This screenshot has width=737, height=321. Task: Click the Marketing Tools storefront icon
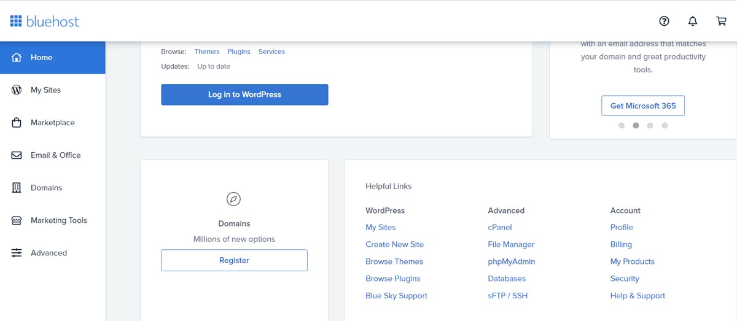(x=17, y=220)
